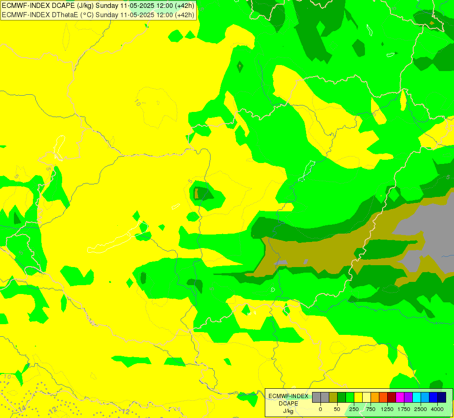Pick the dark green legend swatch
Viewport: 454px width, 418px height.
(342, 398)
